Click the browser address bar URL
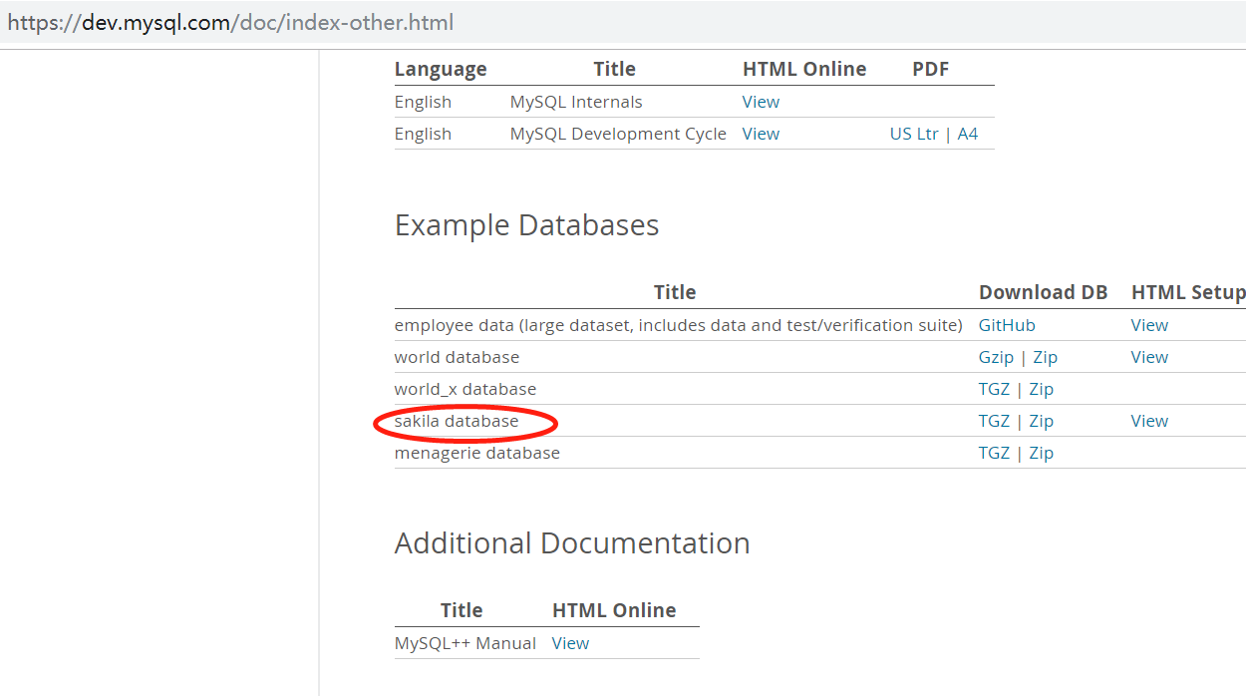 (229, 22)
